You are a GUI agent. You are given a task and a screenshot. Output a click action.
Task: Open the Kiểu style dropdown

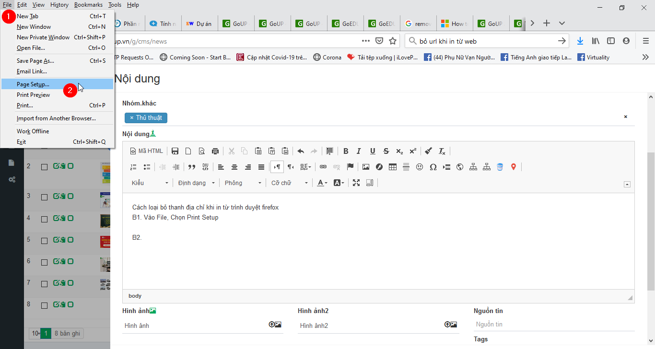(x=150, y=183)
